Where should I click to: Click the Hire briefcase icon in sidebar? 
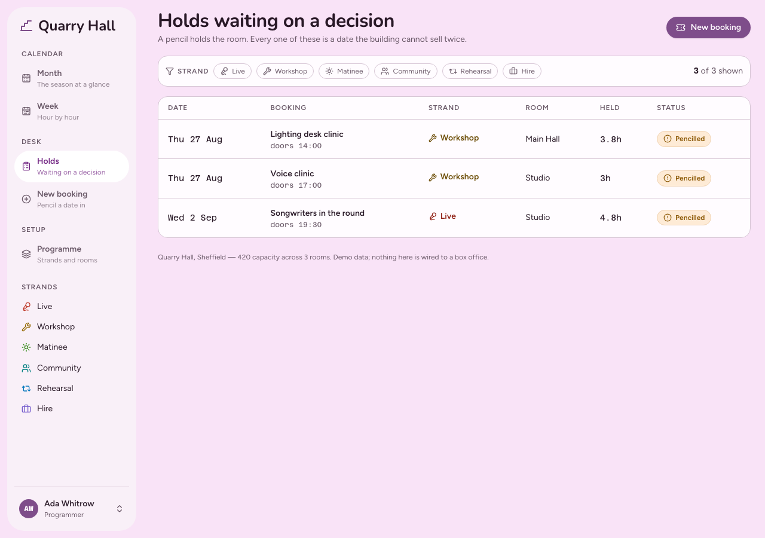click(26, 408)
